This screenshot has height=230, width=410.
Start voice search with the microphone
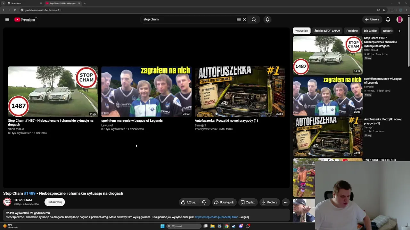pos(267,19)
